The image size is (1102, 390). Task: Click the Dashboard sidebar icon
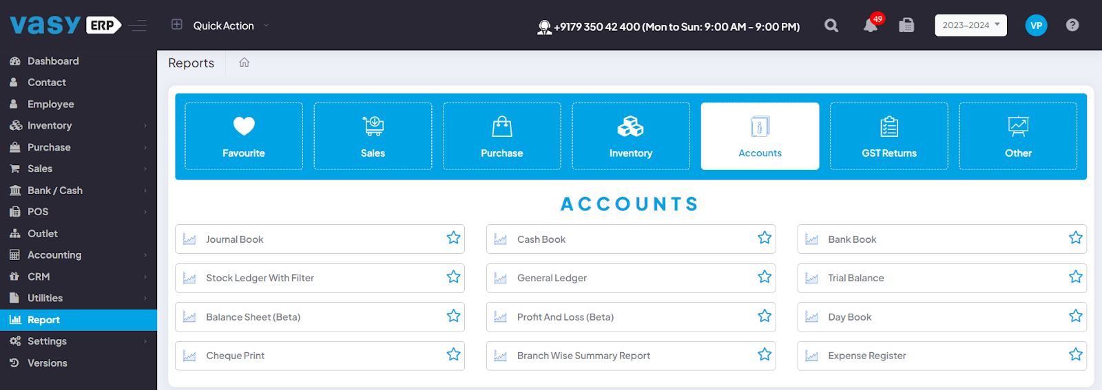tap(14, 61)
